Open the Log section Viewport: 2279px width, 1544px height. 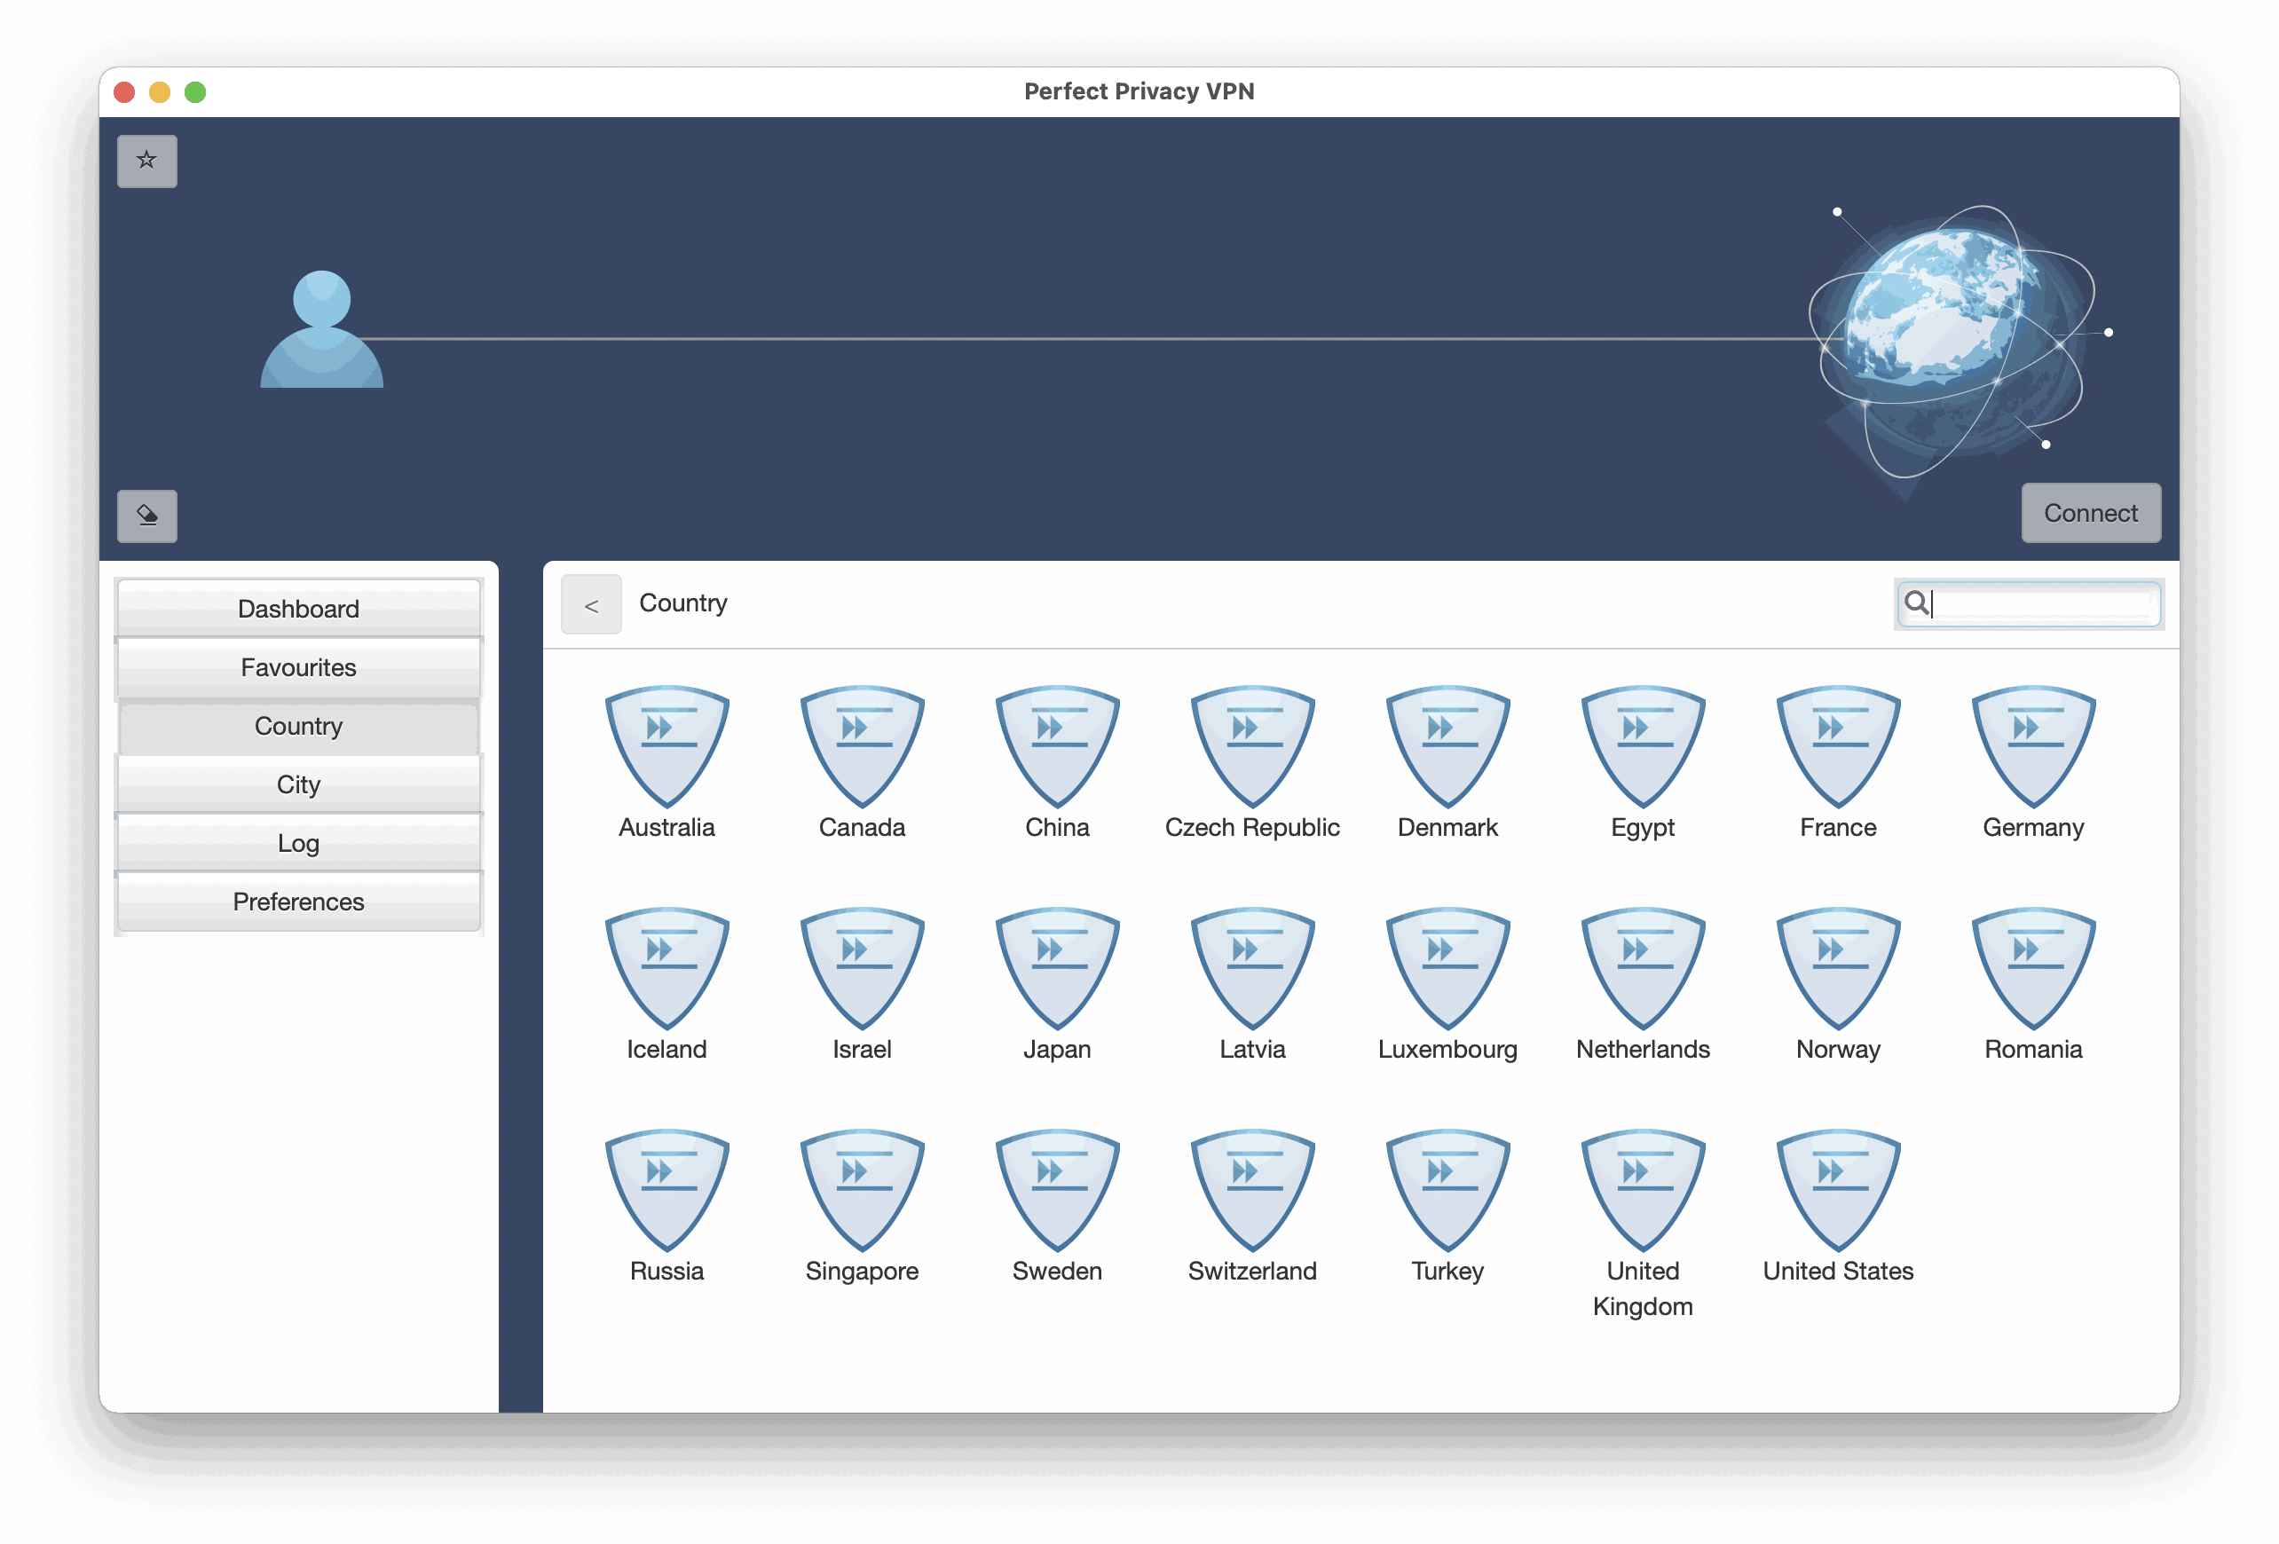pos(298,843)
